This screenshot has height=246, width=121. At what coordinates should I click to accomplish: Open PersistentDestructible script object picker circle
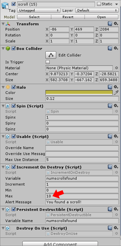[117, 215]
